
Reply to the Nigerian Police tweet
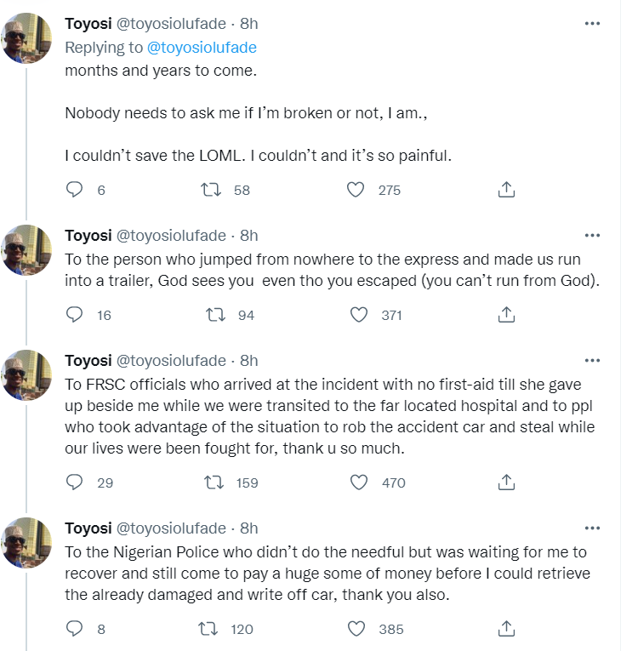pos(75,629)
